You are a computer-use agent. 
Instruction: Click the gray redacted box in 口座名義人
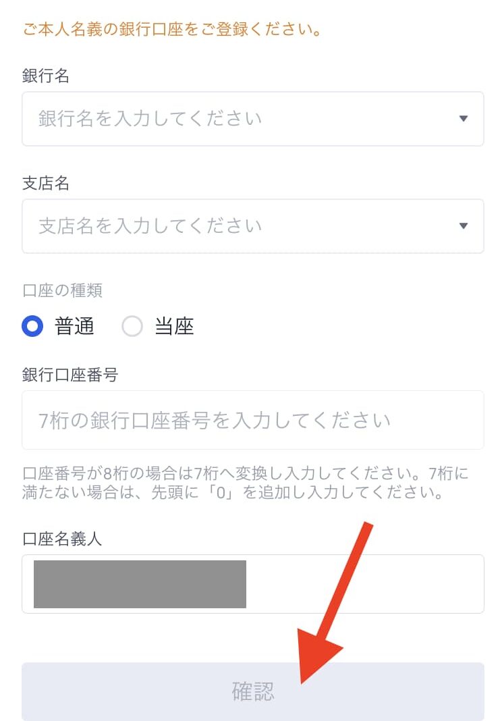pos(140,584)
